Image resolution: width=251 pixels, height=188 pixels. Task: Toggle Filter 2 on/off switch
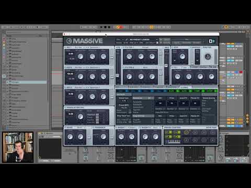[124, 67]
